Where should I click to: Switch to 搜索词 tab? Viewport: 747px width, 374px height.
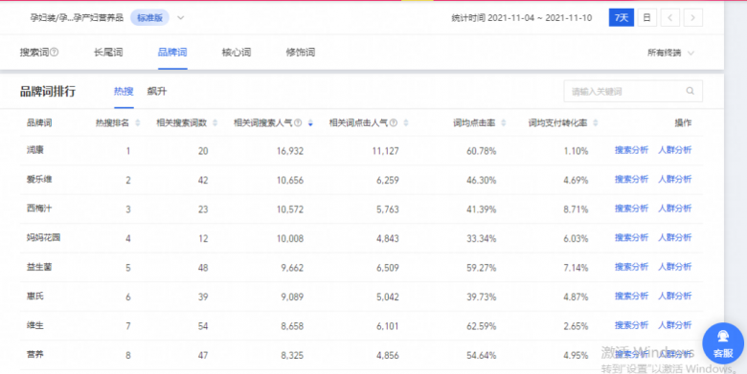(34, 53)
